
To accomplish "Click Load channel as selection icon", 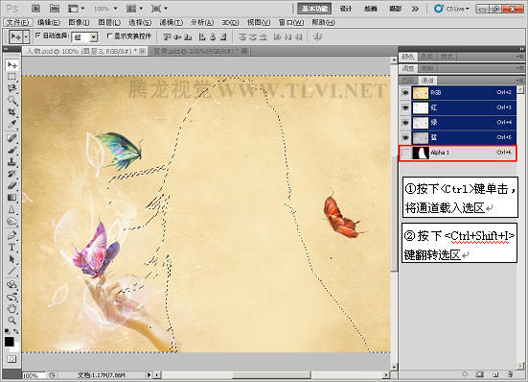I will (x=465, y=374).
